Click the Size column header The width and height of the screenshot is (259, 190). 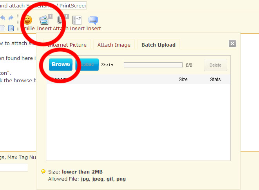click(183, 80)
